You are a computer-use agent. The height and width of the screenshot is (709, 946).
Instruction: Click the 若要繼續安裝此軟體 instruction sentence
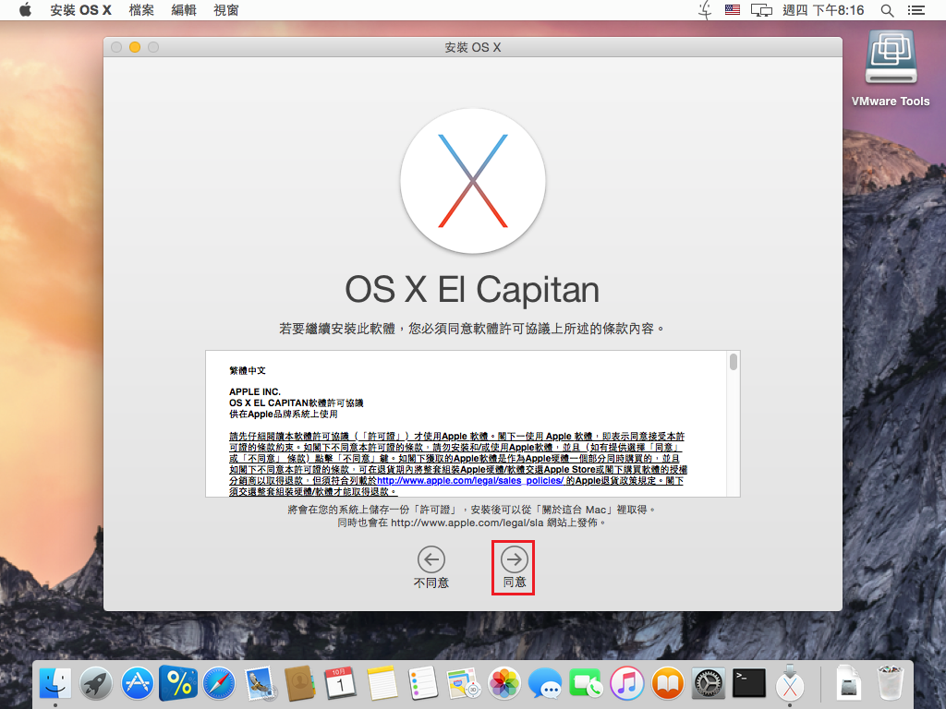tap(472, 329)
